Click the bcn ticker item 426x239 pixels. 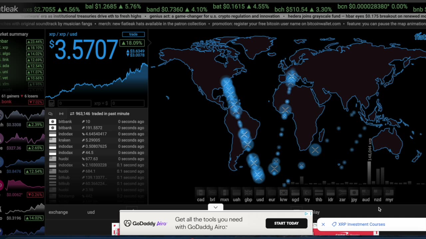coord(372,7)
